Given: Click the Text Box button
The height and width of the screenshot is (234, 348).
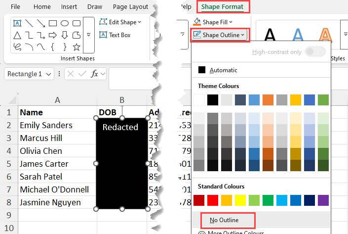Looking at the screenshot, I should [x=115, y=35].
